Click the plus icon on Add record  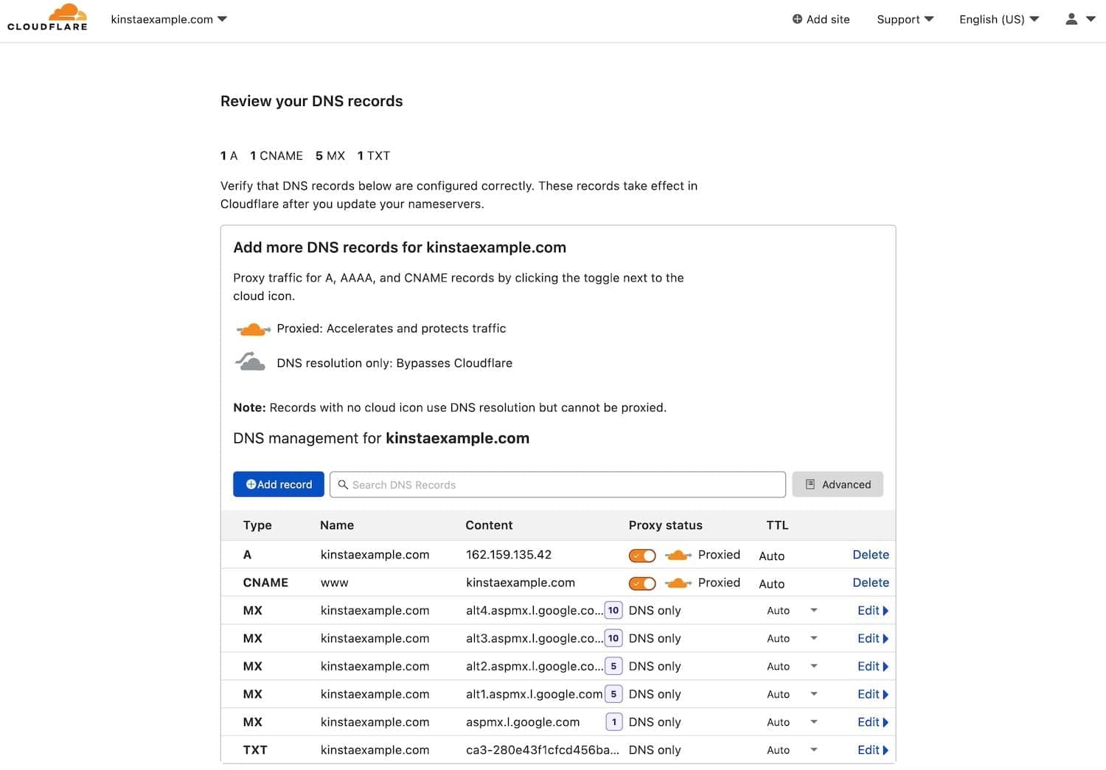coord(251,484)
